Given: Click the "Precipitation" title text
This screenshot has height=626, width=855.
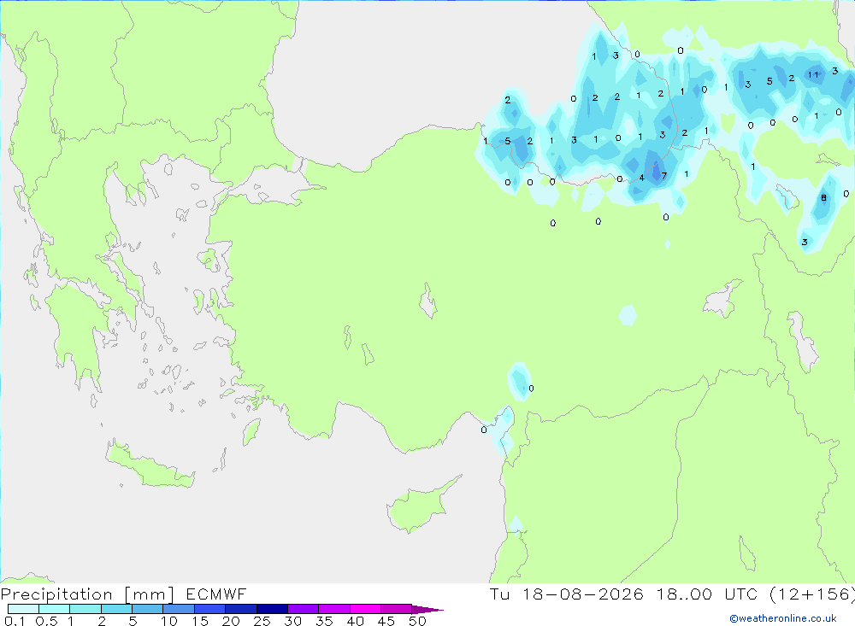Looking at the screenshot, I should tap(56, 594).
